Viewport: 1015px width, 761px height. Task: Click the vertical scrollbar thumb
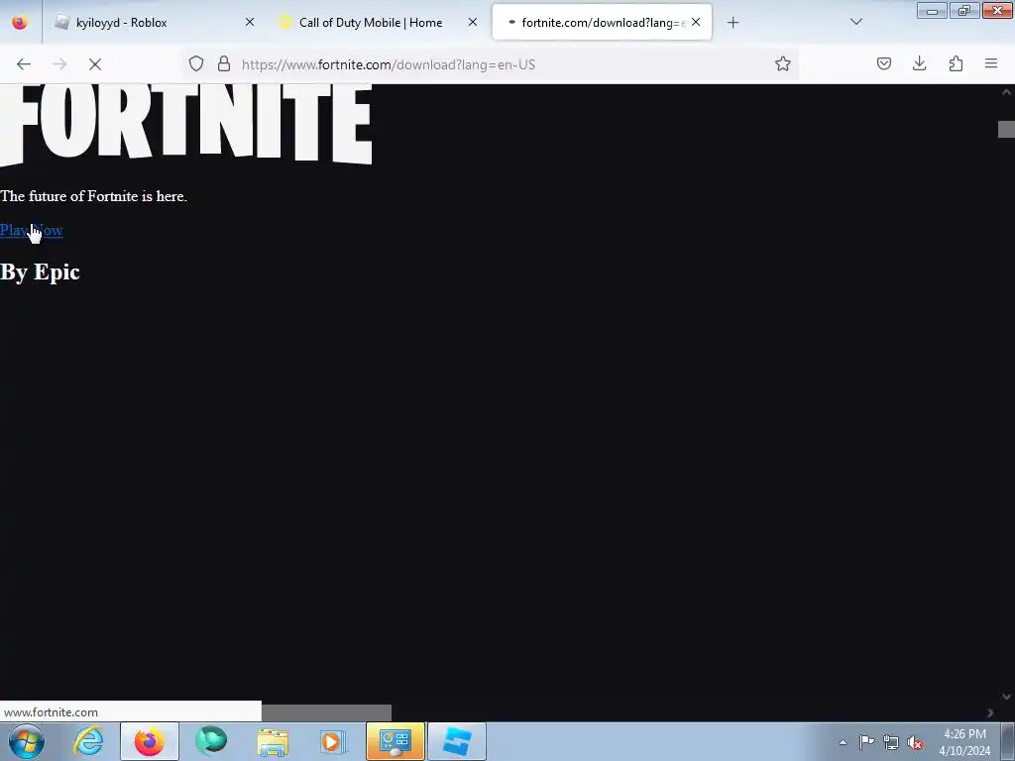click(x=1006, y=130)
